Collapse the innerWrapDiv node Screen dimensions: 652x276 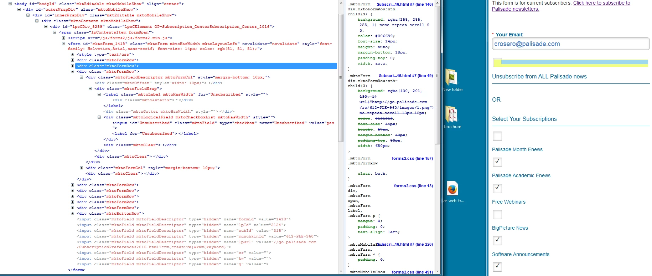[28, 15]
